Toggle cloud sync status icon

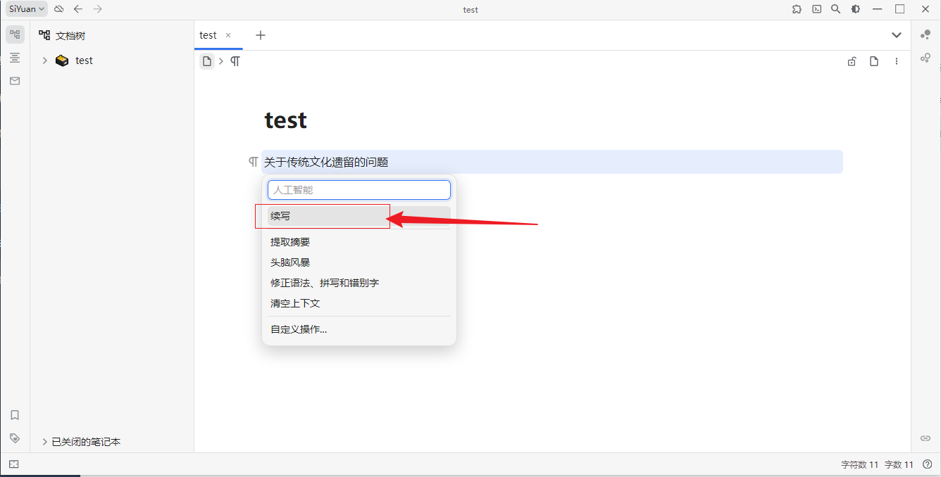click(x=59, y=9)
